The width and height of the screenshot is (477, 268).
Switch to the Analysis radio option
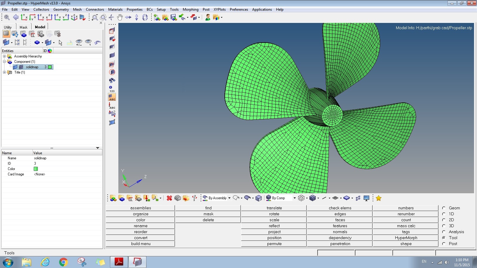pos(444,232)
